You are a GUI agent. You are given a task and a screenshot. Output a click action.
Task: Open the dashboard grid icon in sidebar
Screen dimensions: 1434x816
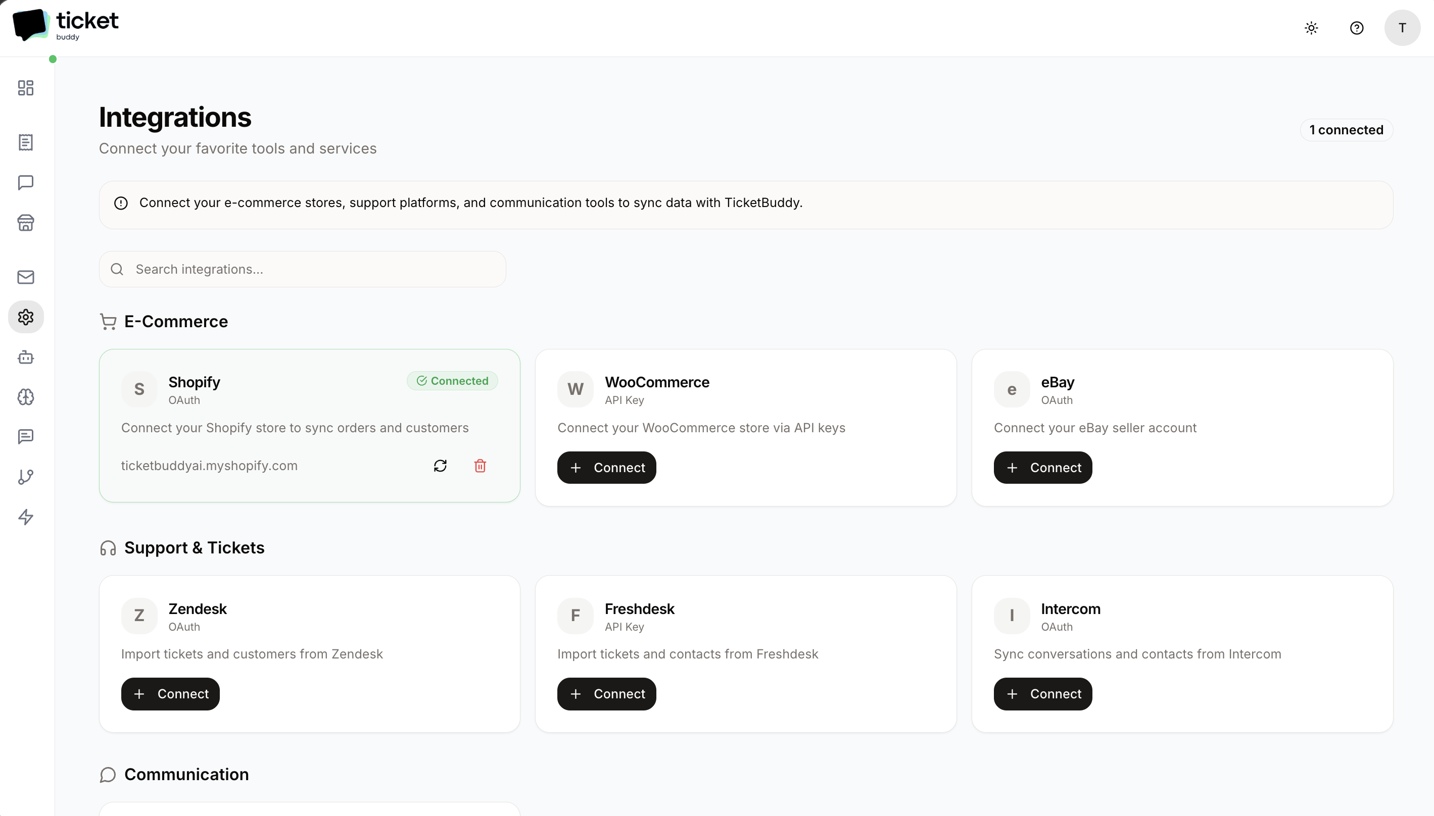coord(25,88)
